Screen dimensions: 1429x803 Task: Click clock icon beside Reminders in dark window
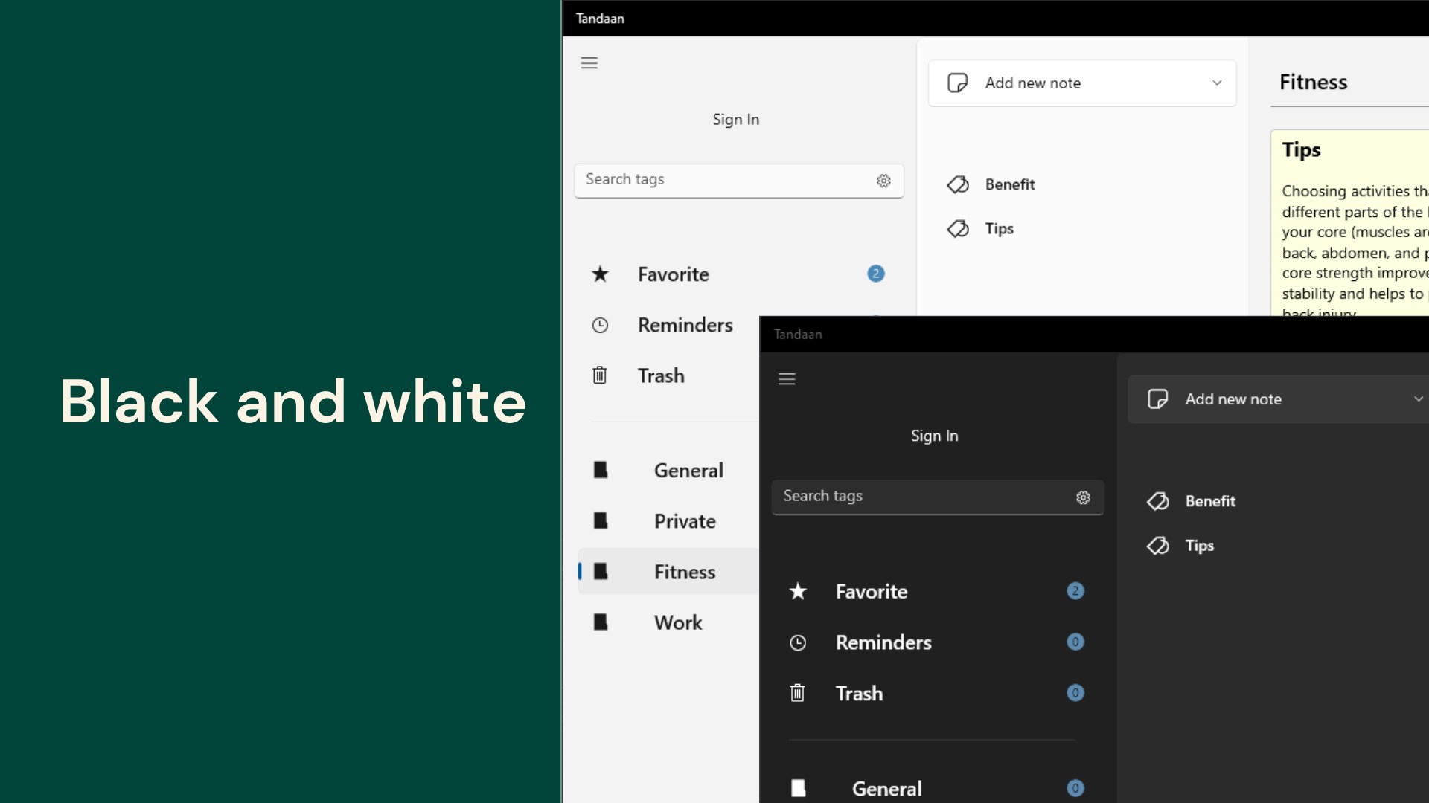pos(798,642)
